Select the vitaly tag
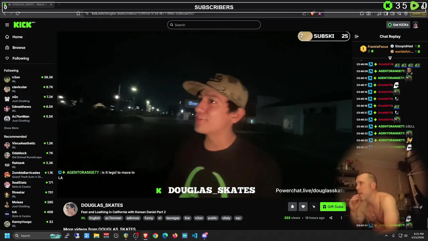The height and width of the screenshot is (241, 428). (226, 218)
